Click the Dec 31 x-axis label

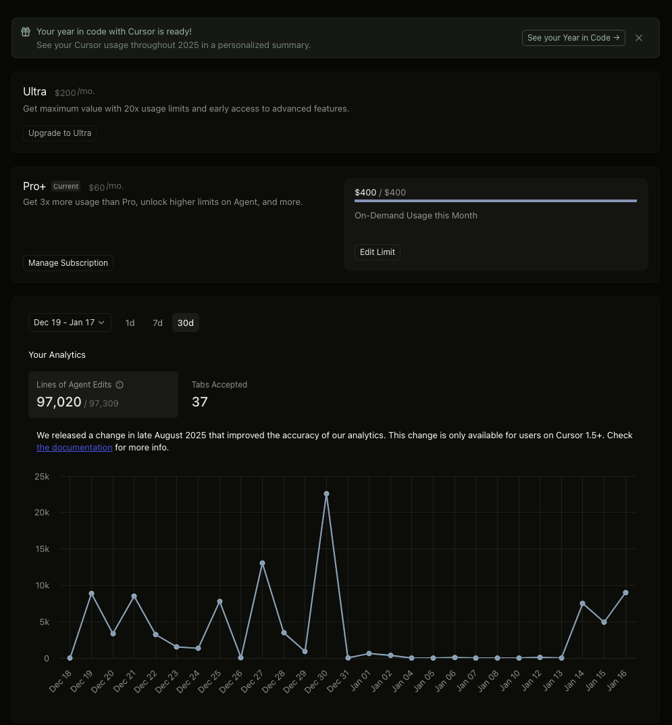coord(338,682)
